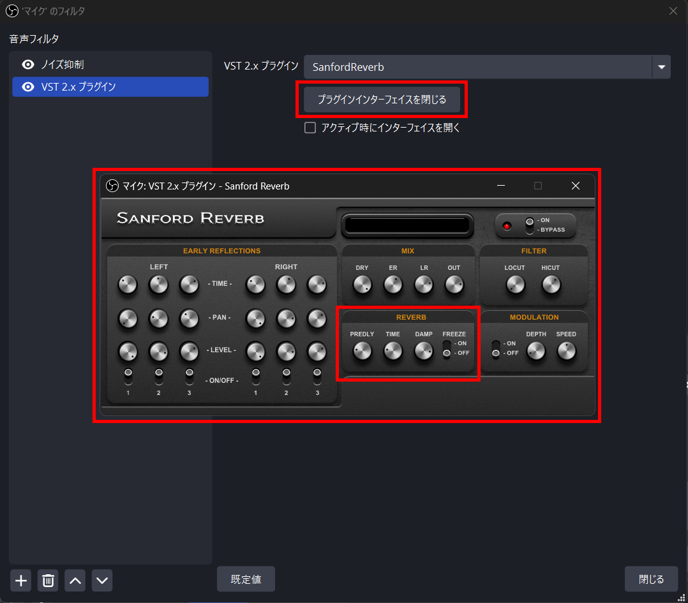This screenshot has width=688, height=603.
Task: Click LEFT reflection 1 TIME knob
Action: (128, 285)
